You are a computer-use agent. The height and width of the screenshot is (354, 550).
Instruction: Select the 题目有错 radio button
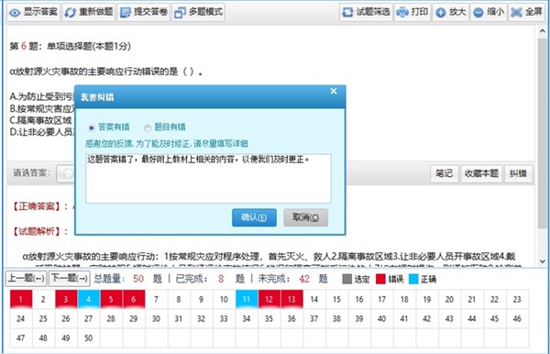pyautogui.click(x=148, y=127)
